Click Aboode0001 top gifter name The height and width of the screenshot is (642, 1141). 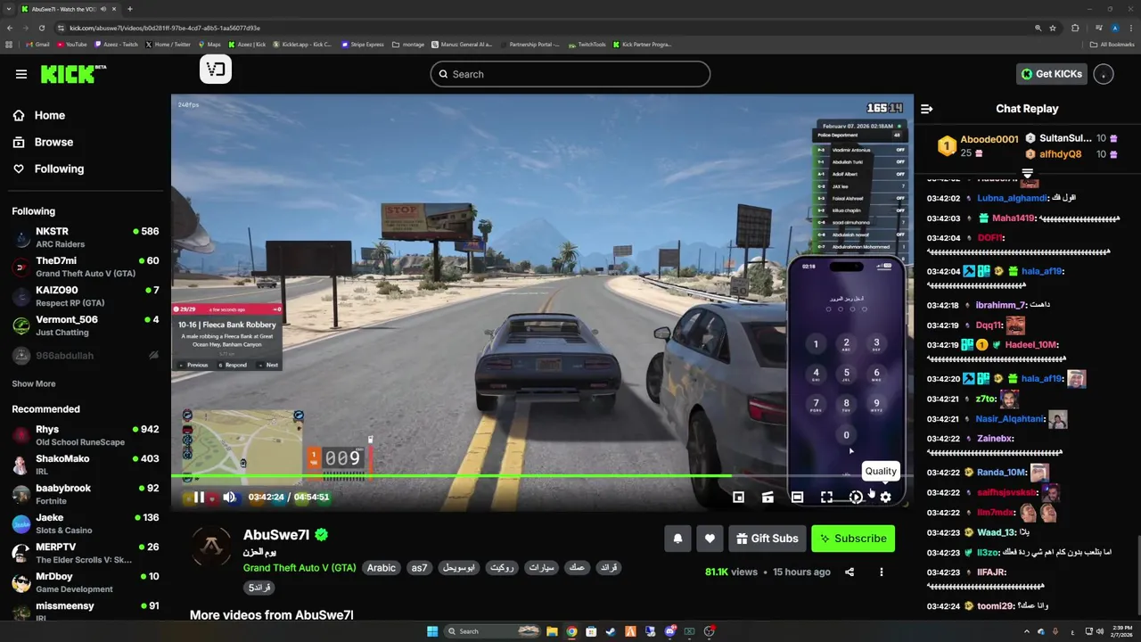[989, 139]
